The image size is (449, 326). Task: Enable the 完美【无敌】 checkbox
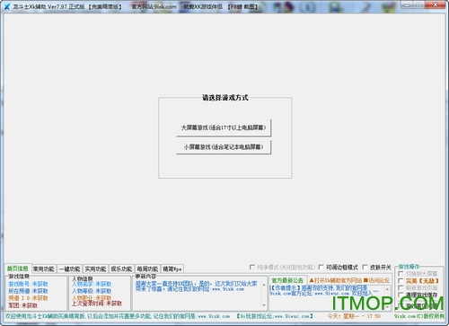point(401,281)
